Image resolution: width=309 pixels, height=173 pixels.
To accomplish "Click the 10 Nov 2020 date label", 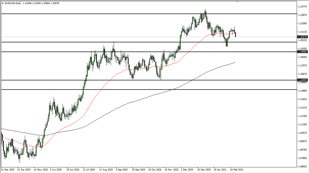I will tap(171, 169).
